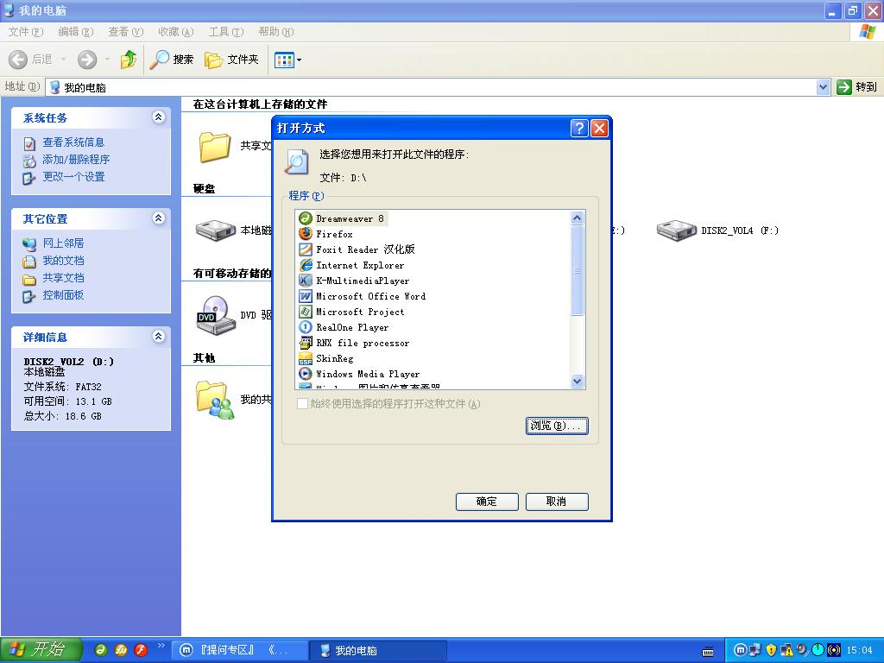Open the Back button history dropdown
884x663 pixels.
63,60
